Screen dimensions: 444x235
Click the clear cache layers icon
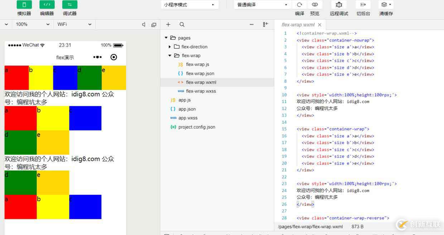(x=386, y=5)
